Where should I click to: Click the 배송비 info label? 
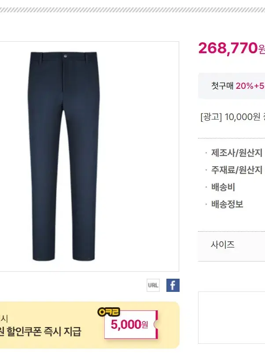tap(223, 187)
